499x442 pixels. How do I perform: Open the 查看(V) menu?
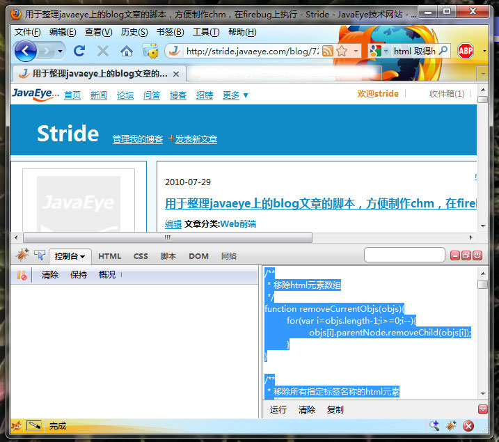pos(98,32)
